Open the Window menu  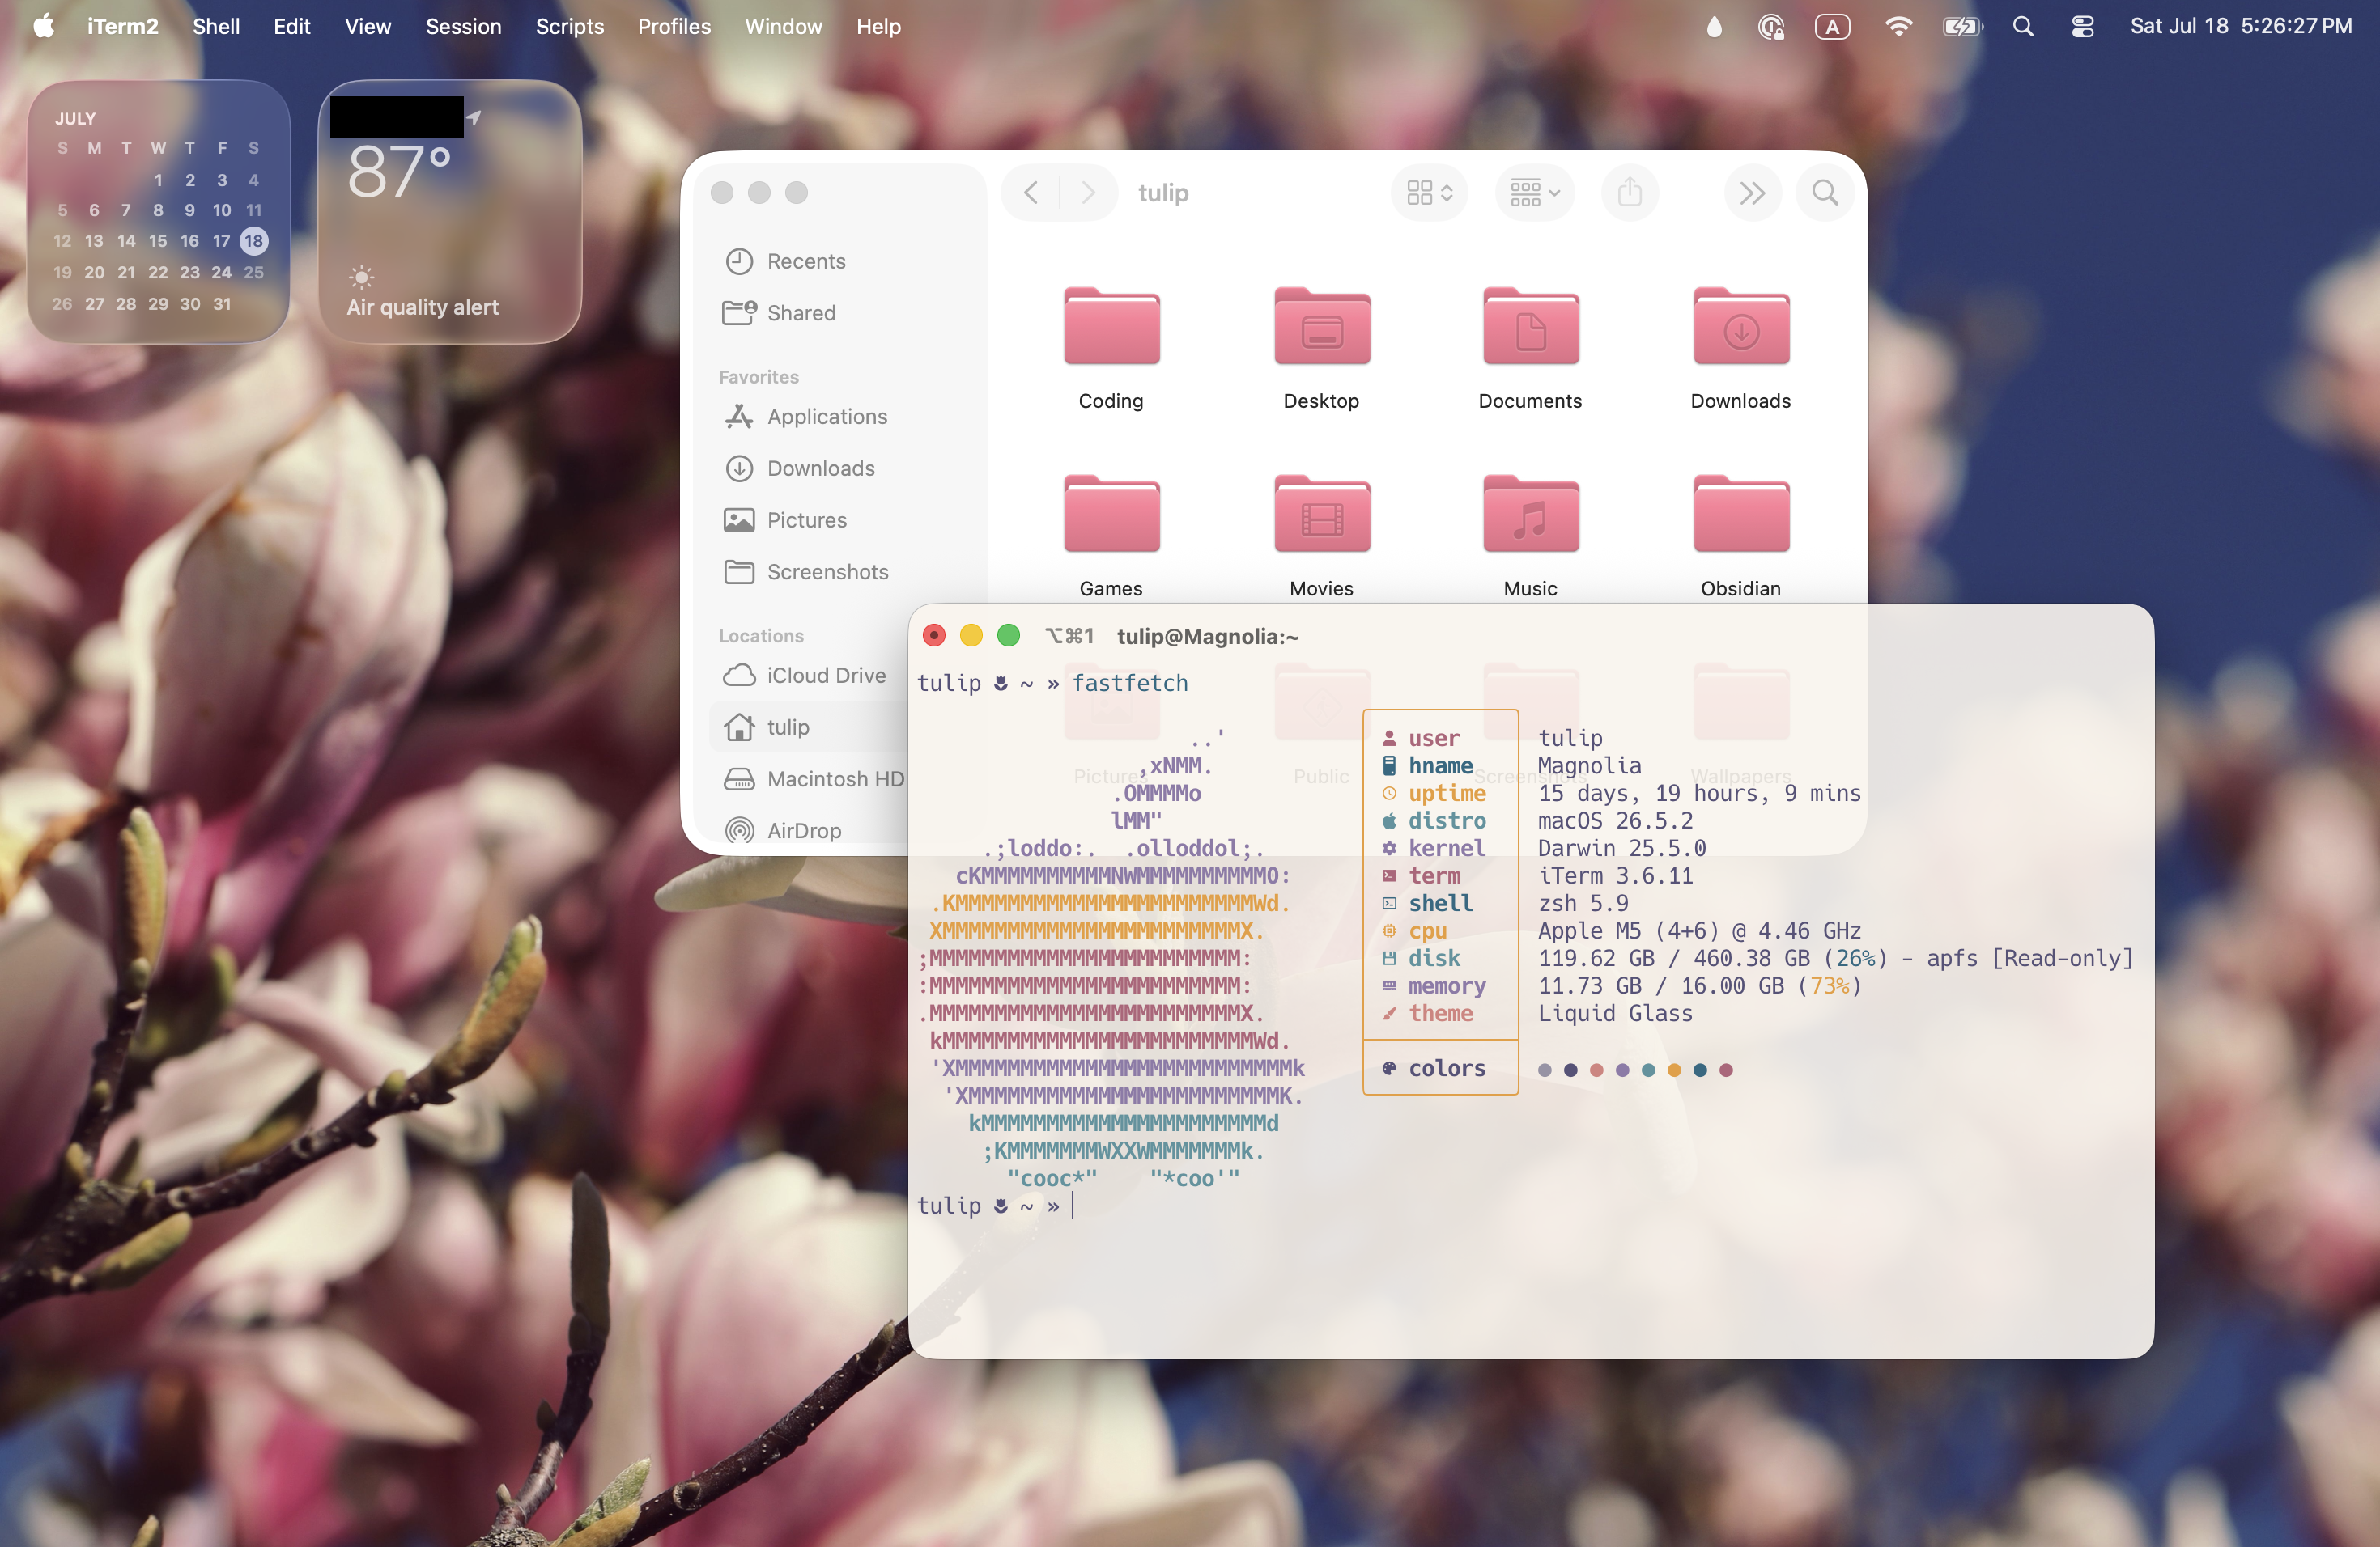tap(783, 26)
